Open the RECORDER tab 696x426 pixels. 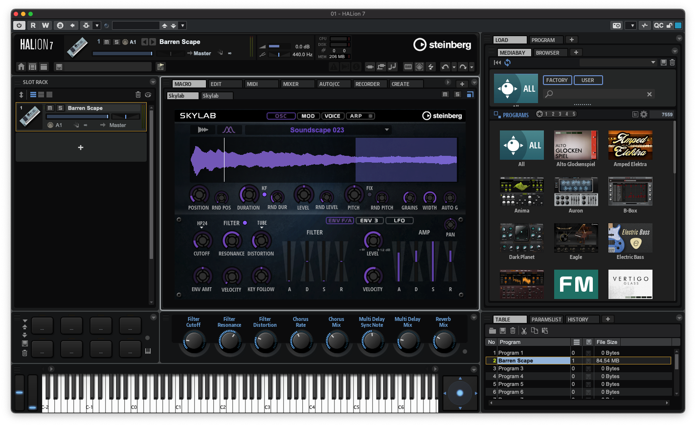[370, 84]
